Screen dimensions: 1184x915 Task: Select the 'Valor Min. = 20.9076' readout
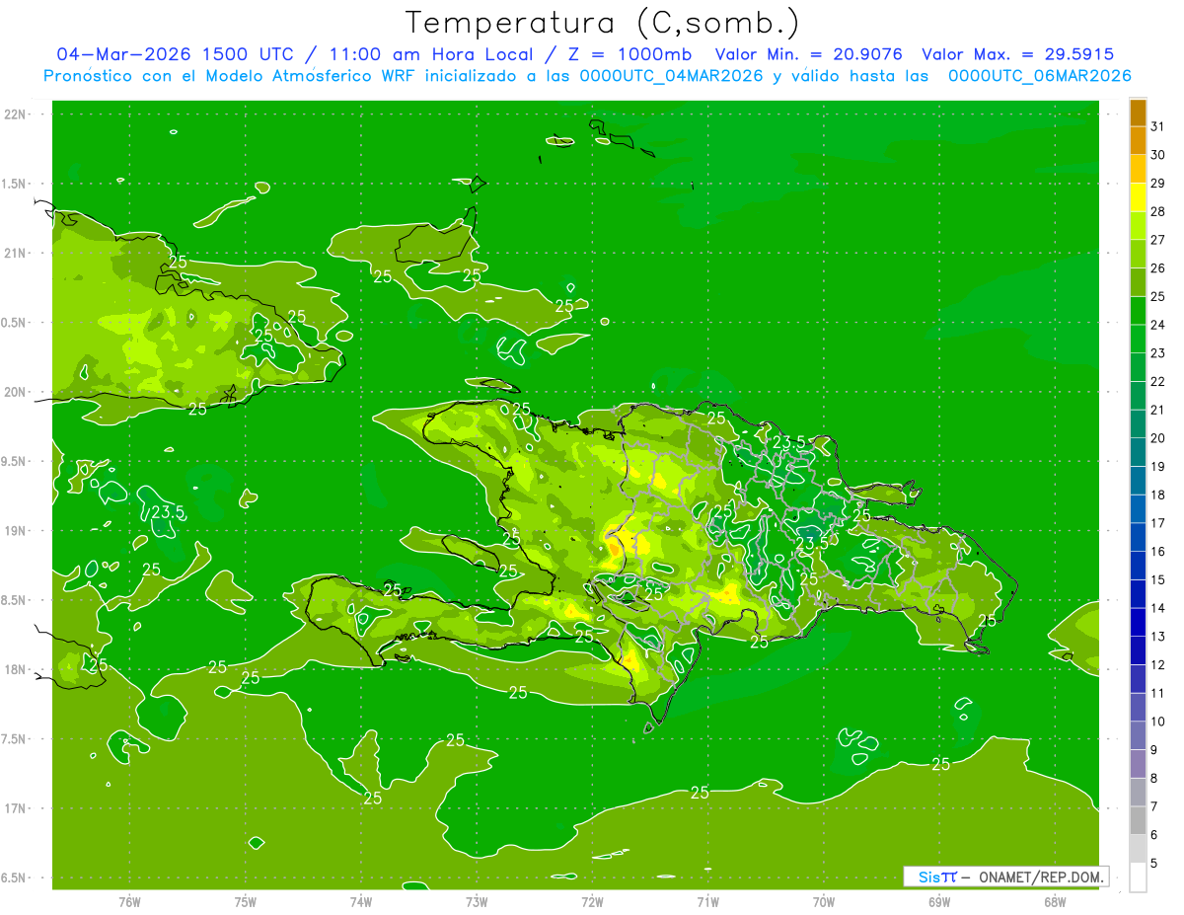[809, 54]
